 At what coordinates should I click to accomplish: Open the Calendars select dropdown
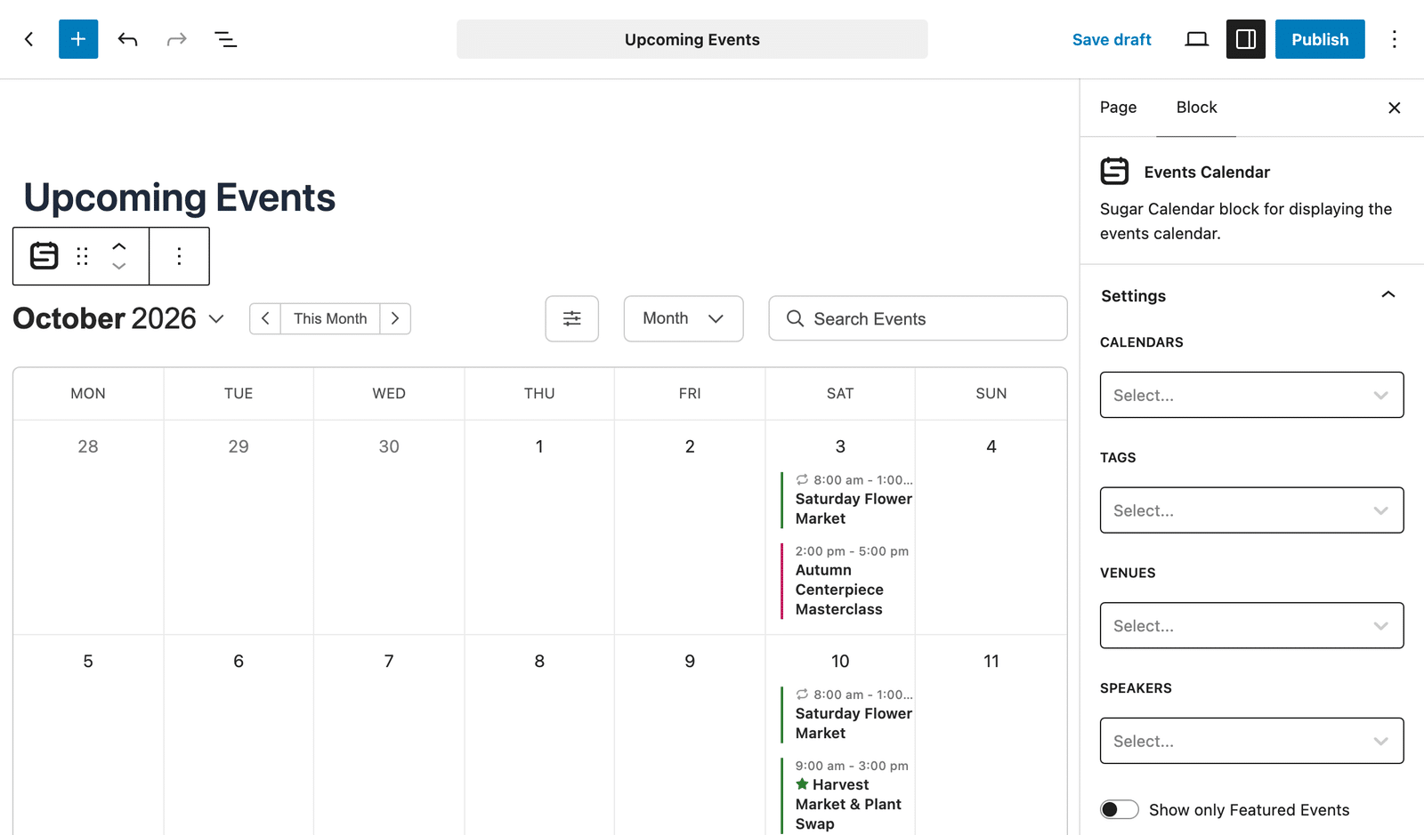click(x=1251, y=395)
